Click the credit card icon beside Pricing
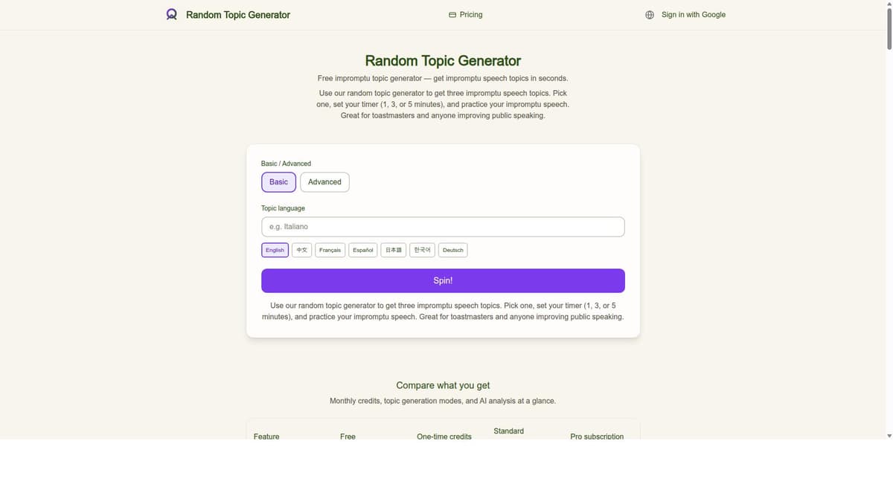 (452, 14)
